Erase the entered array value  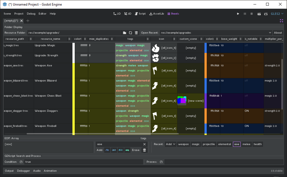(144, 150)
